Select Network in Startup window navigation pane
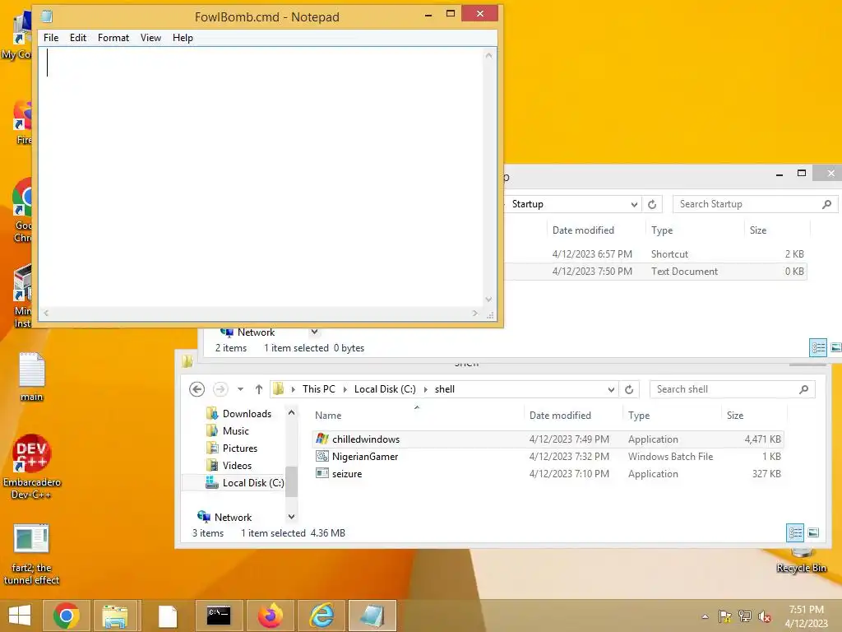Viewport: 842px width, 632px height. click(x=256, y=332)
